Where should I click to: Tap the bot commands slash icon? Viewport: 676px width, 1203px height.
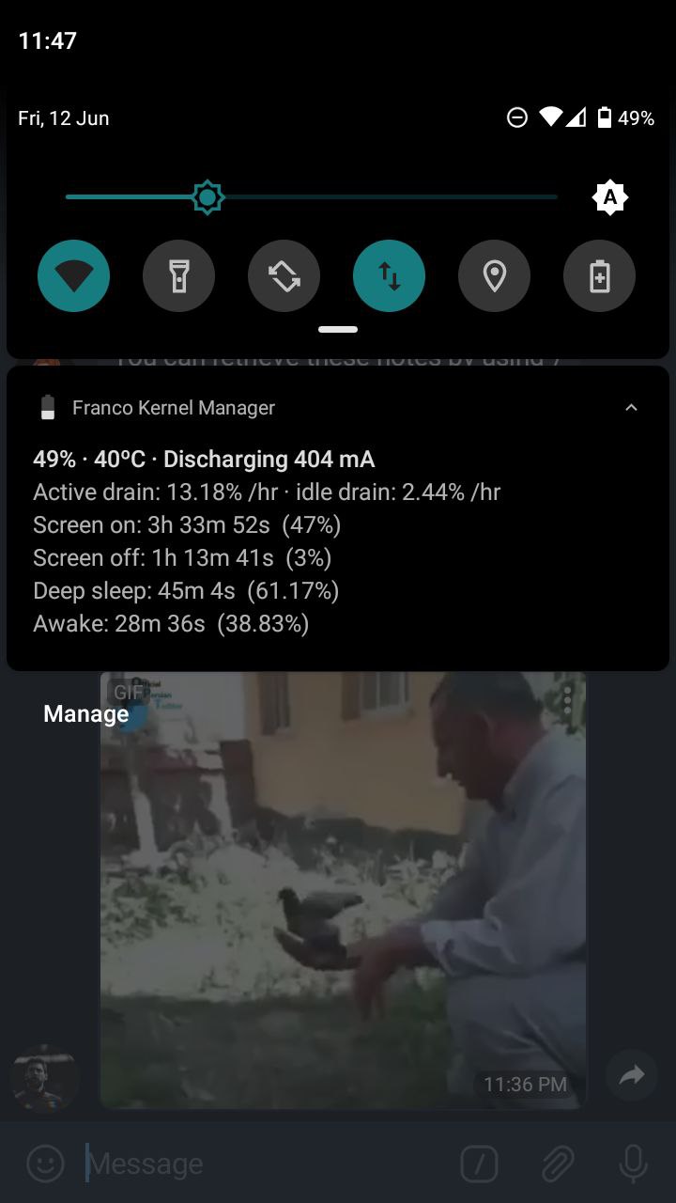479,1164
